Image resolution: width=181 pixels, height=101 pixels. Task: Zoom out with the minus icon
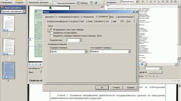tap(40, 64)
